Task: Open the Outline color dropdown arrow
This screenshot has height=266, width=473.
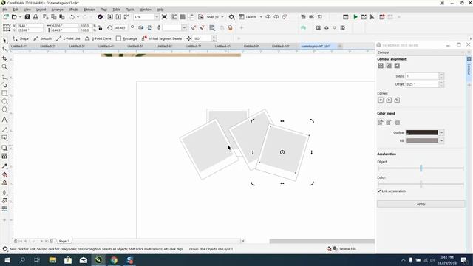Action: 442,132
